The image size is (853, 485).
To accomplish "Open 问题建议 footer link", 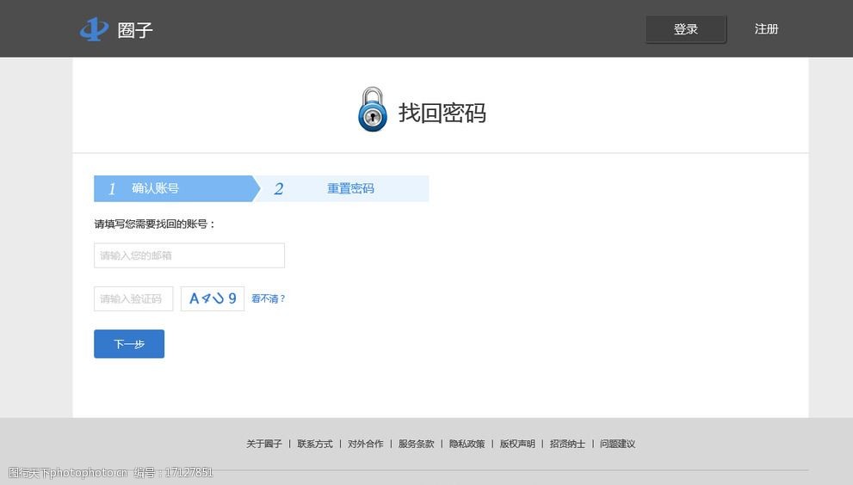I will tap(617, 444).
